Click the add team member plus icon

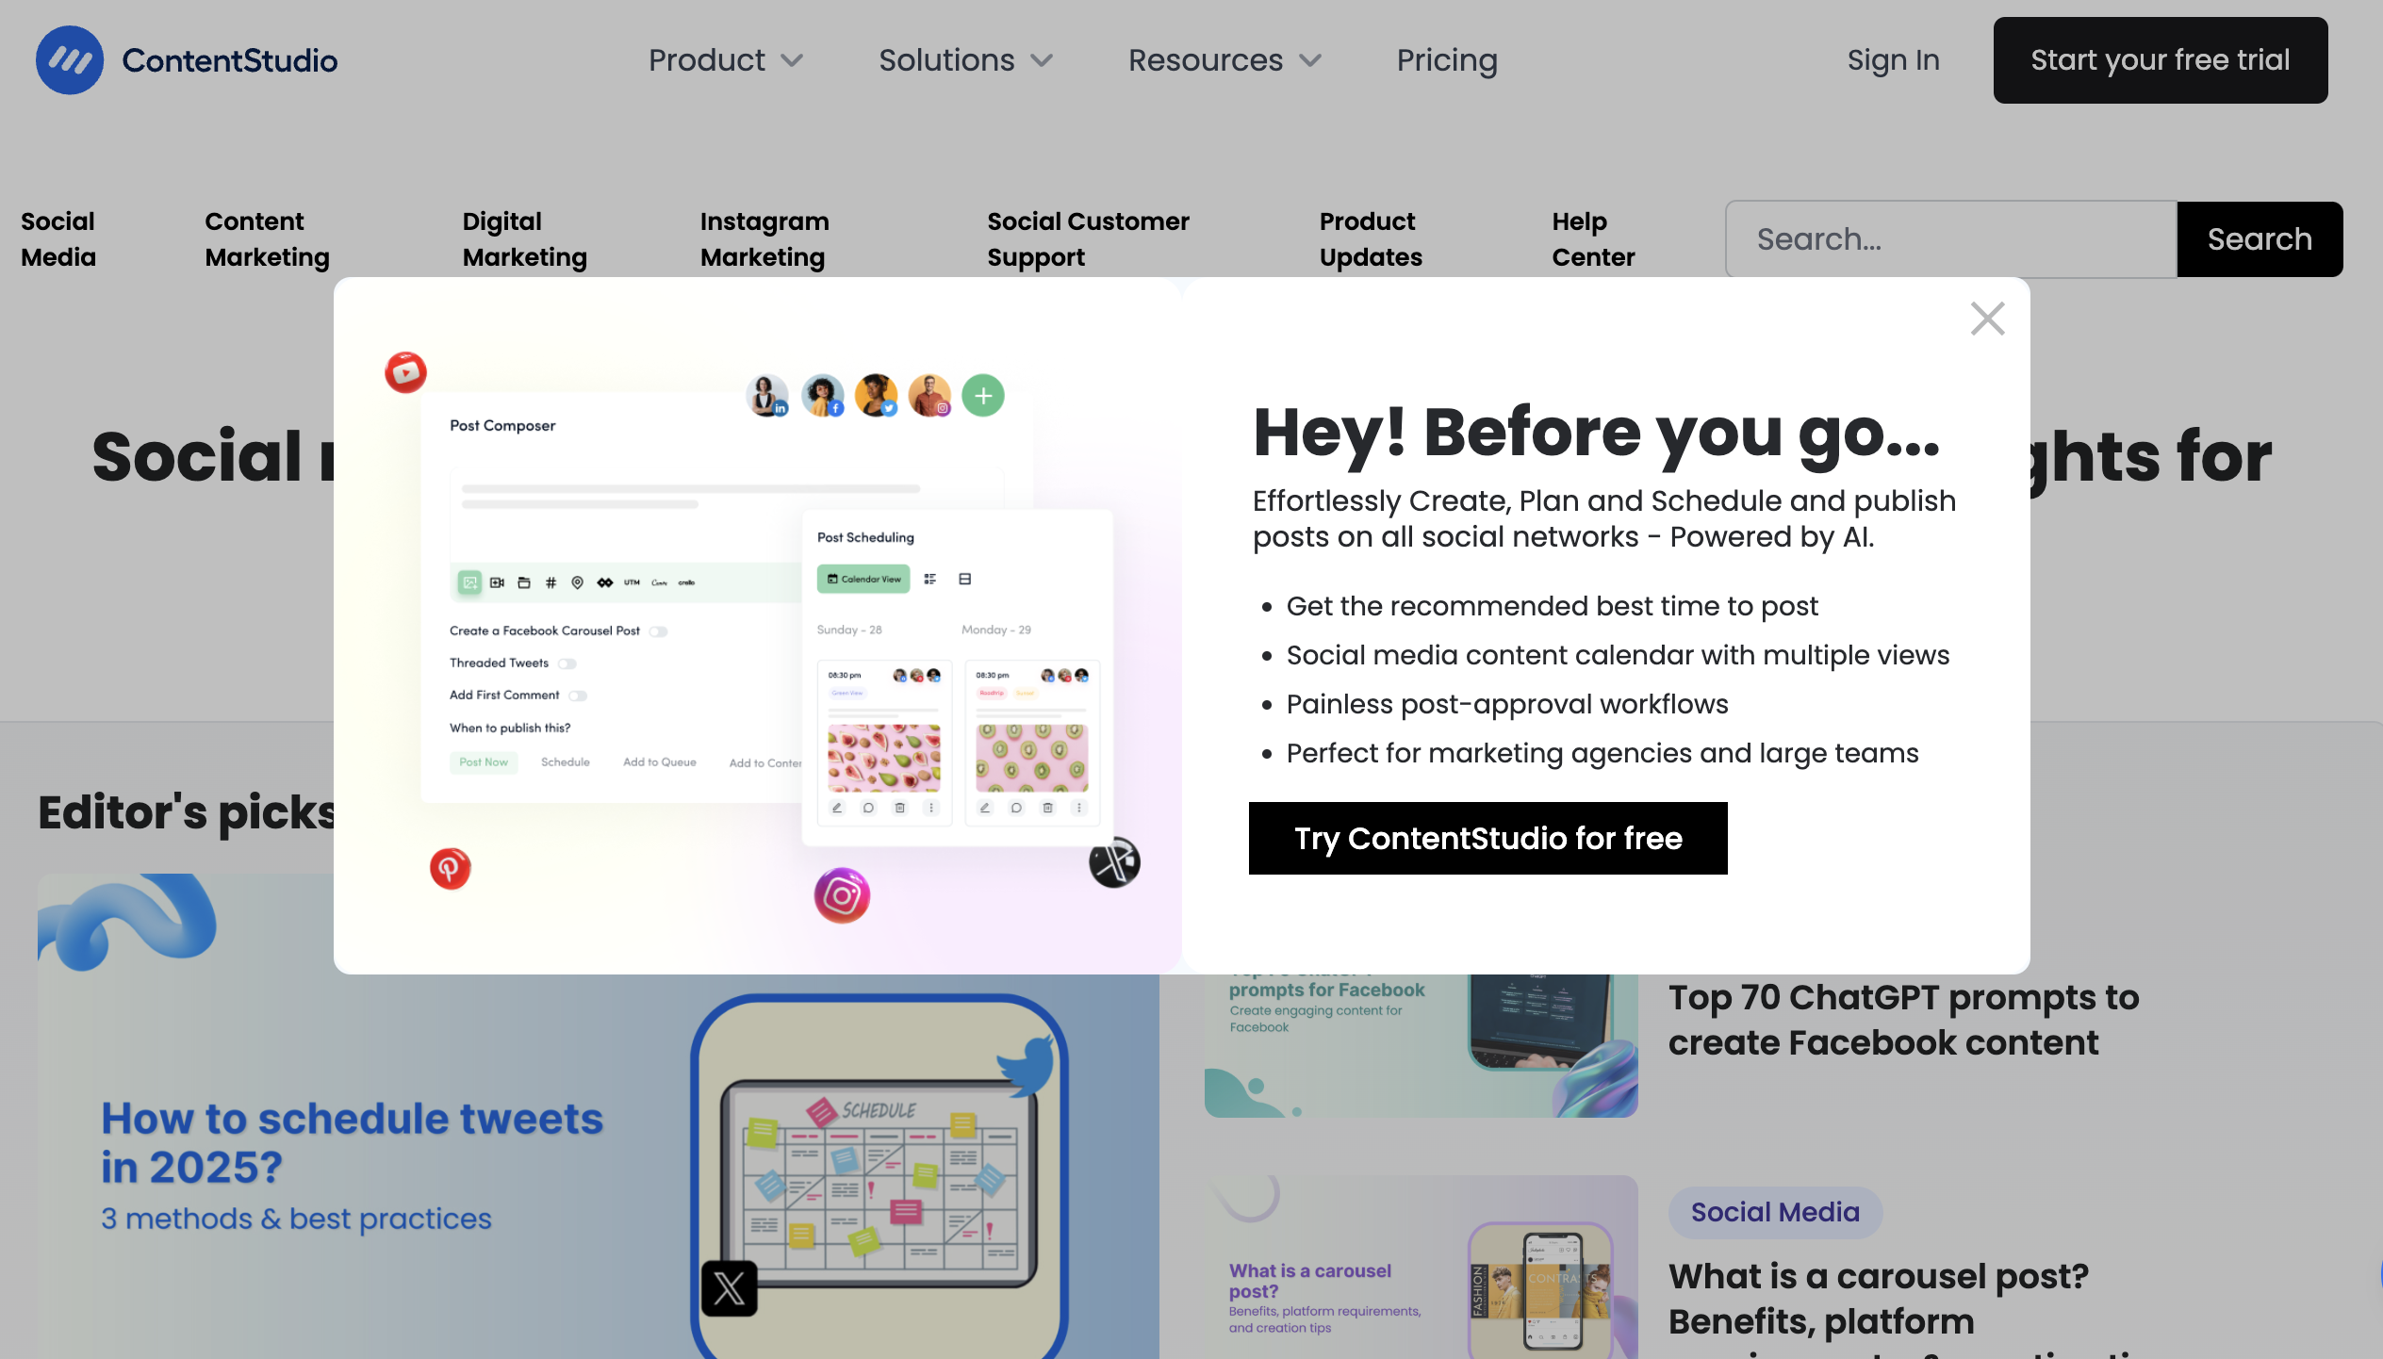[x=983, y=394]
